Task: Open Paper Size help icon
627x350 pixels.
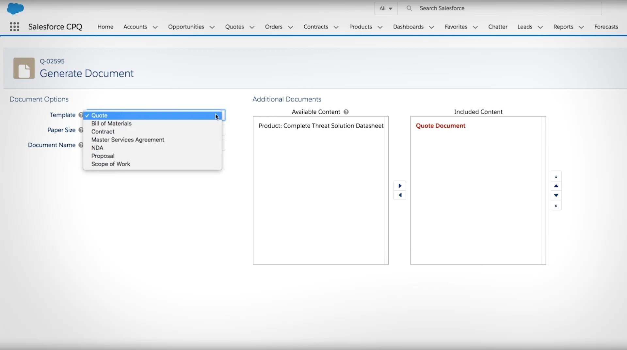Action: [x=81, y=130]
